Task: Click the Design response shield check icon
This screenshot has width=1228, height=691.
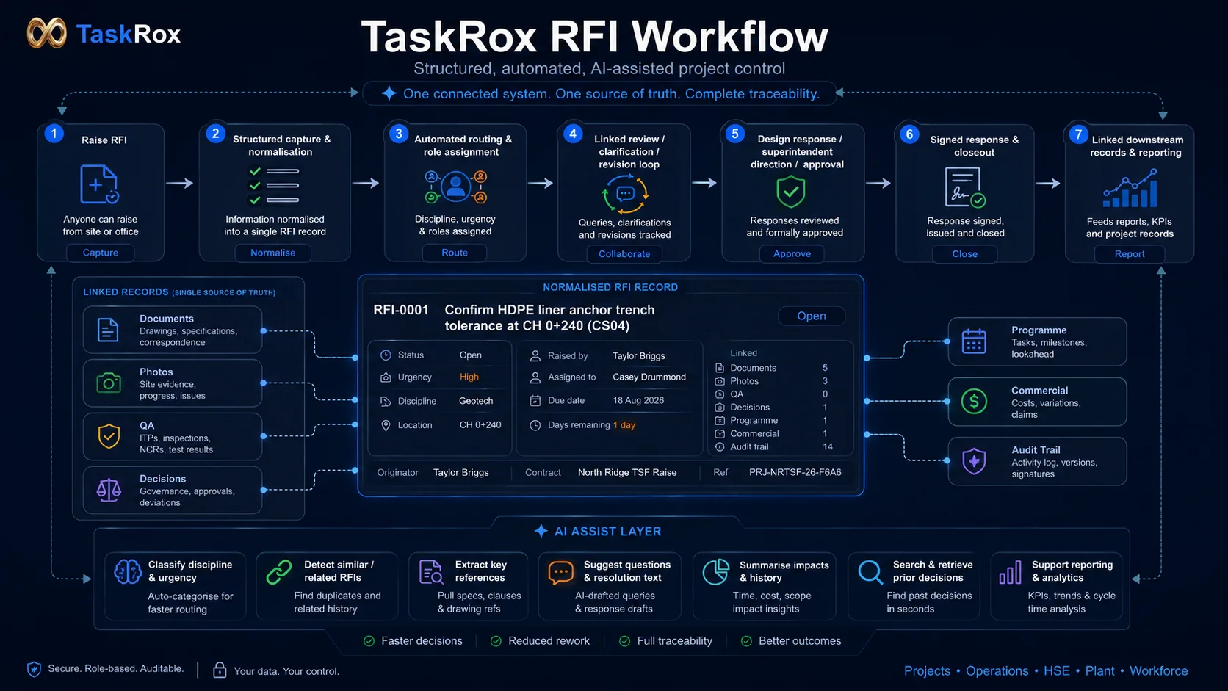Action: pos(791,192)
